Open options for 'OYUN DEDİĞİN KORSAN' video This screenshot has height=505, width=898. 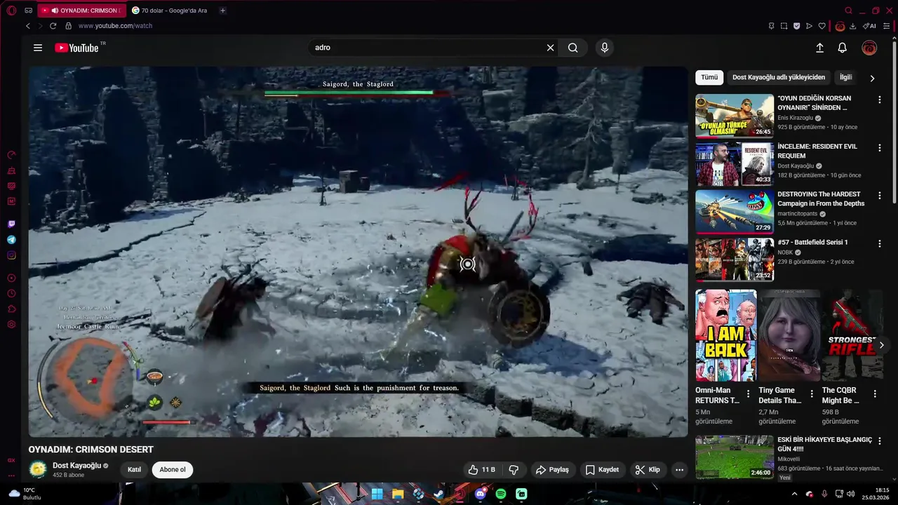click(x=880, y=100)
